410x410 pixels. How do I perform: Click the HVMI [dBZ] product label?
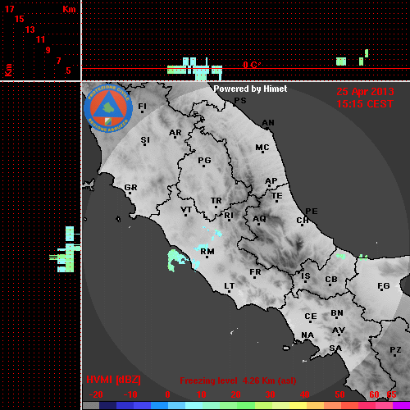pos(113,380)
